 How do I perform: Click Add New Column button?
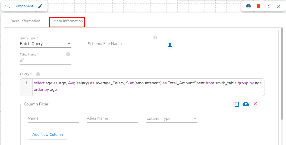(48, 134)
